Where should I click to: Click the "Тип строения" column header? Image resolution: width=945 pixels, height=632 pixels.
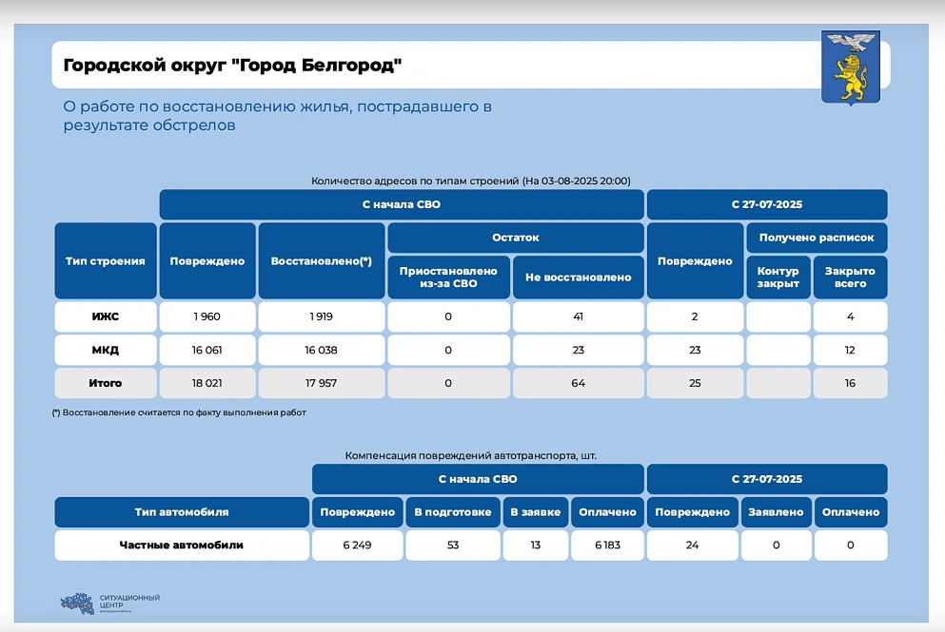coord(106,261)
